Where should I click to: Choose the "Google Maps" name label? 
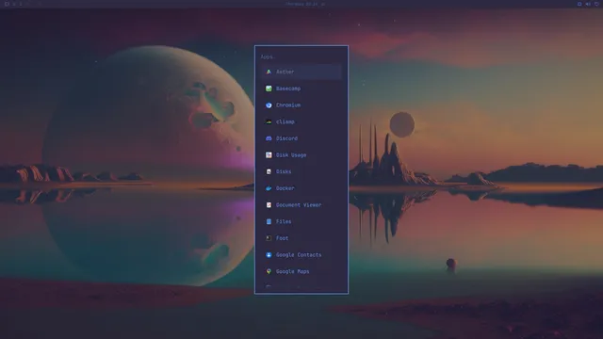293,271
